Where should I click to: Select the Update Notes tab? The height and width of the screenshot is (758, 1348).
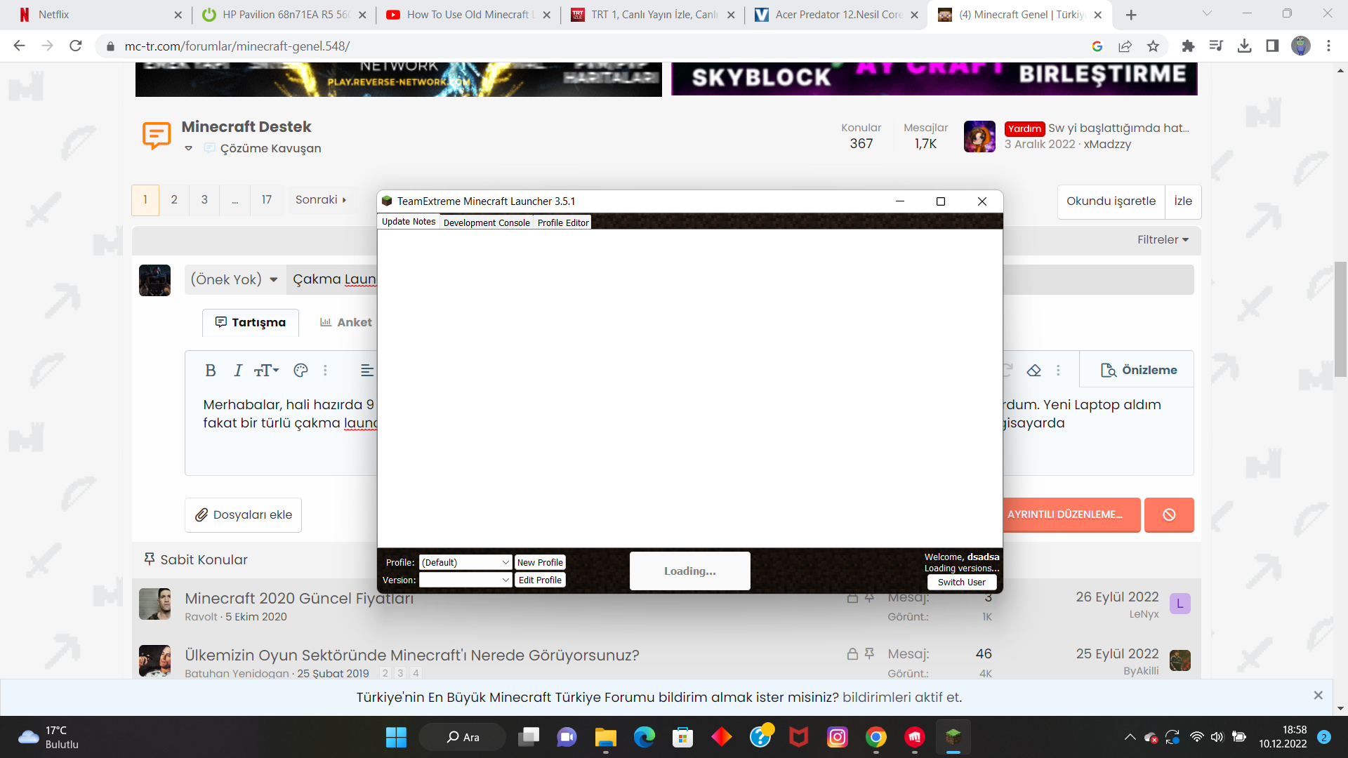(x=409, y=222)
